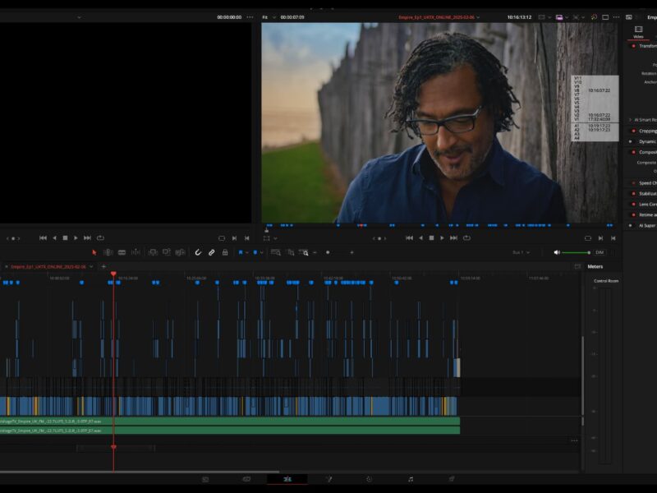Screen dimensions: 657x493
Task: Click the Overwrite Clip toolbar icon
Action: (x=167, y=252)
